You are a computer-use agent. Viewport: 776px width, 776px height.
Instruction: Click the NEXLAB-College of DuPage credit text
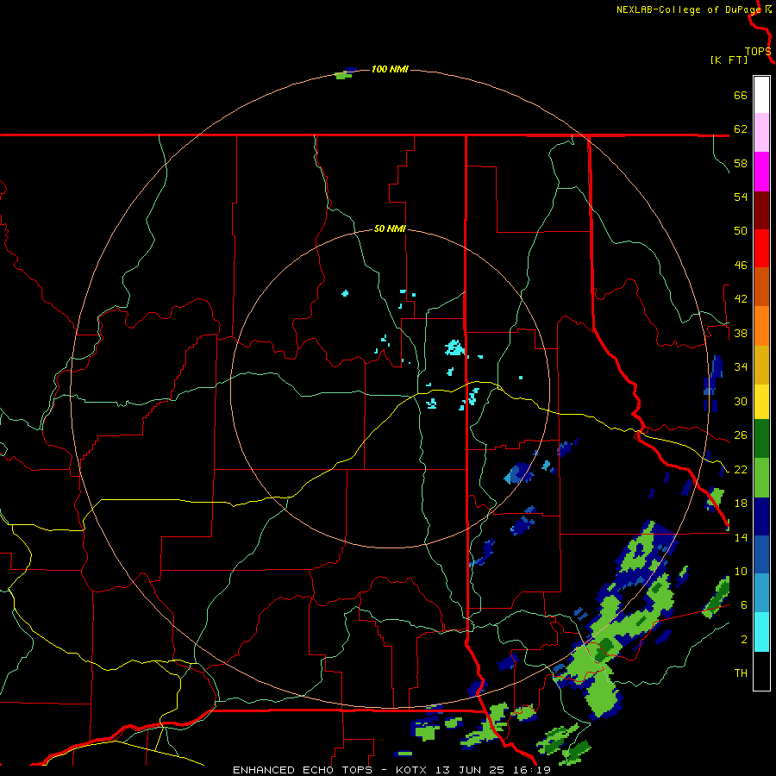point(690,9)
